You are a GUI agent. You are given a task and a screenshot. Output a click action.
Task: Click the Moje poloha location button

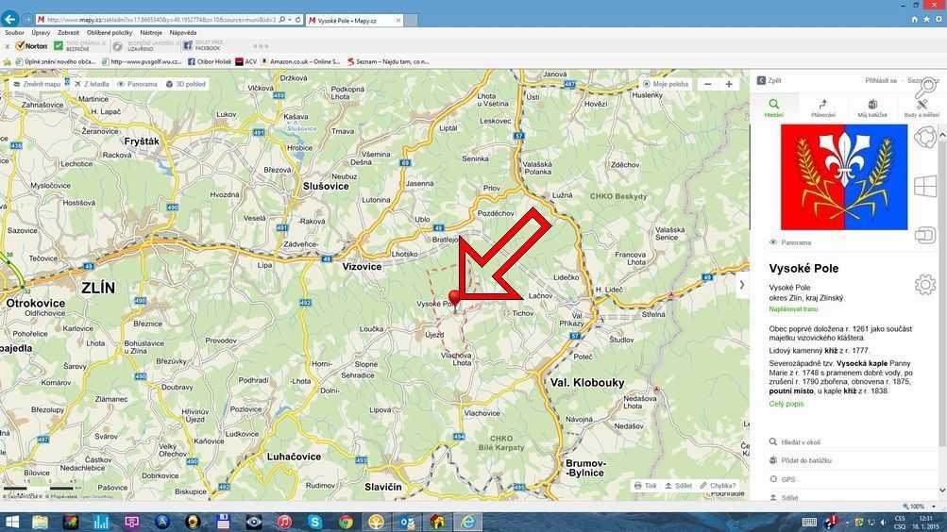(666, 85)
